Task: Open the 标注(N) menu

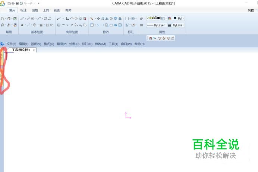Action: click(87, 44)
